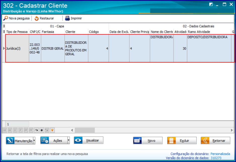
Task: Select the DISTRIB GERAL fantasia cell
Action: pos(53,48)
